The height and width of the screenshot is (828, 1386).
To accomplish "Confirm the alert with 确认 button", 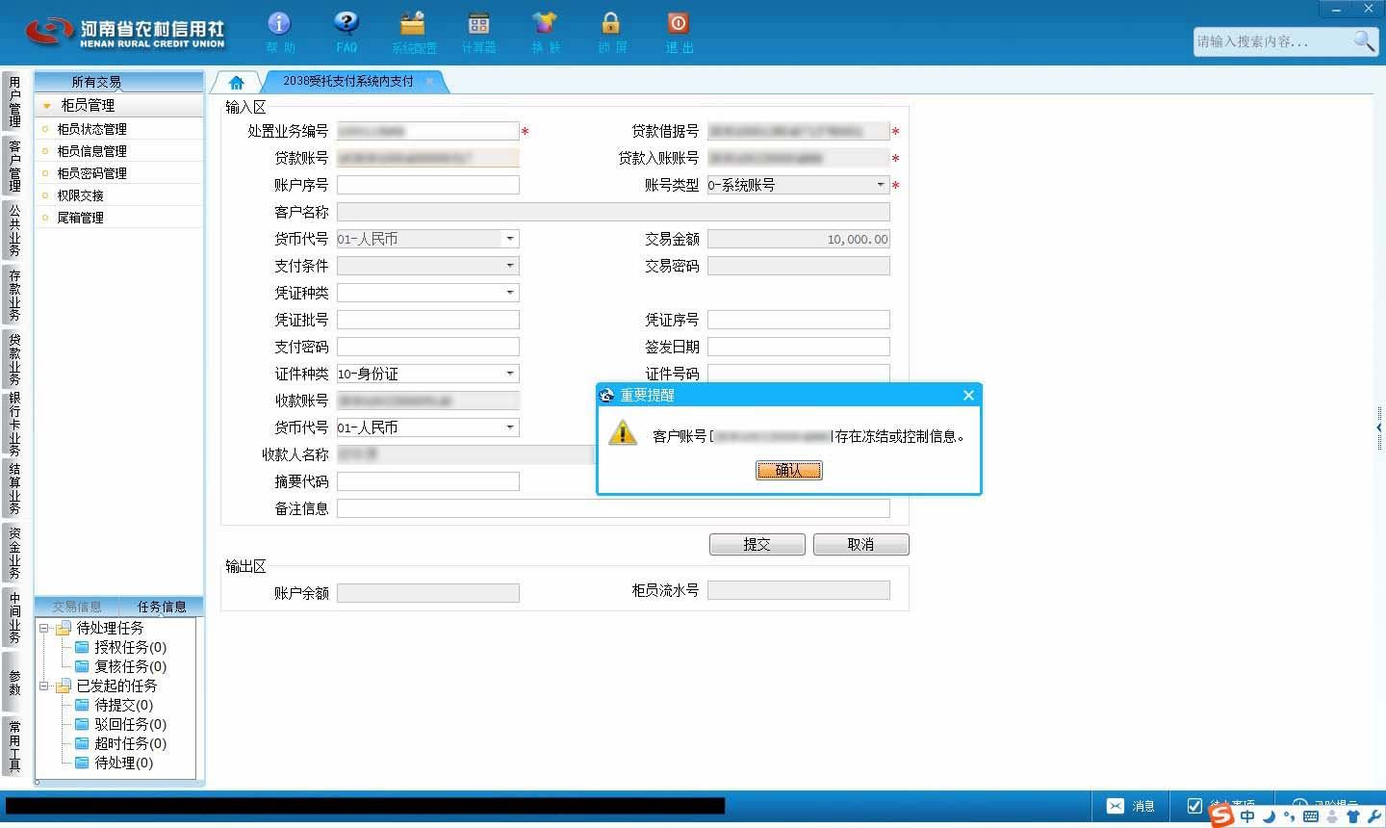I will point(789,470).
